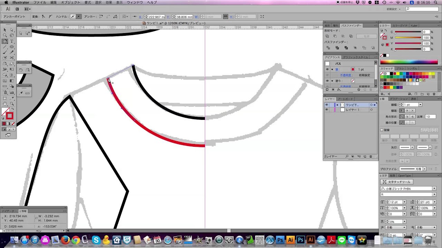This screenshot has height=248, width=442.
Task: Click the Divide pathfinder icon
Action: coord(328,48)
